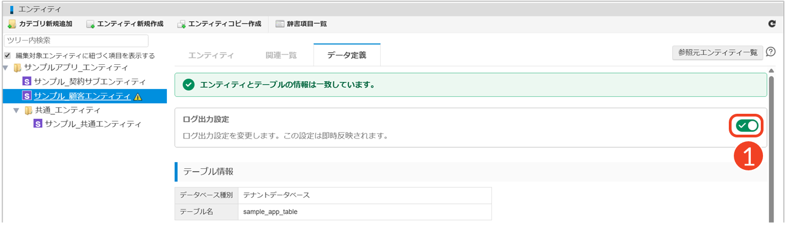
Task: Click the refresh icon at top right
Action: 772,24
